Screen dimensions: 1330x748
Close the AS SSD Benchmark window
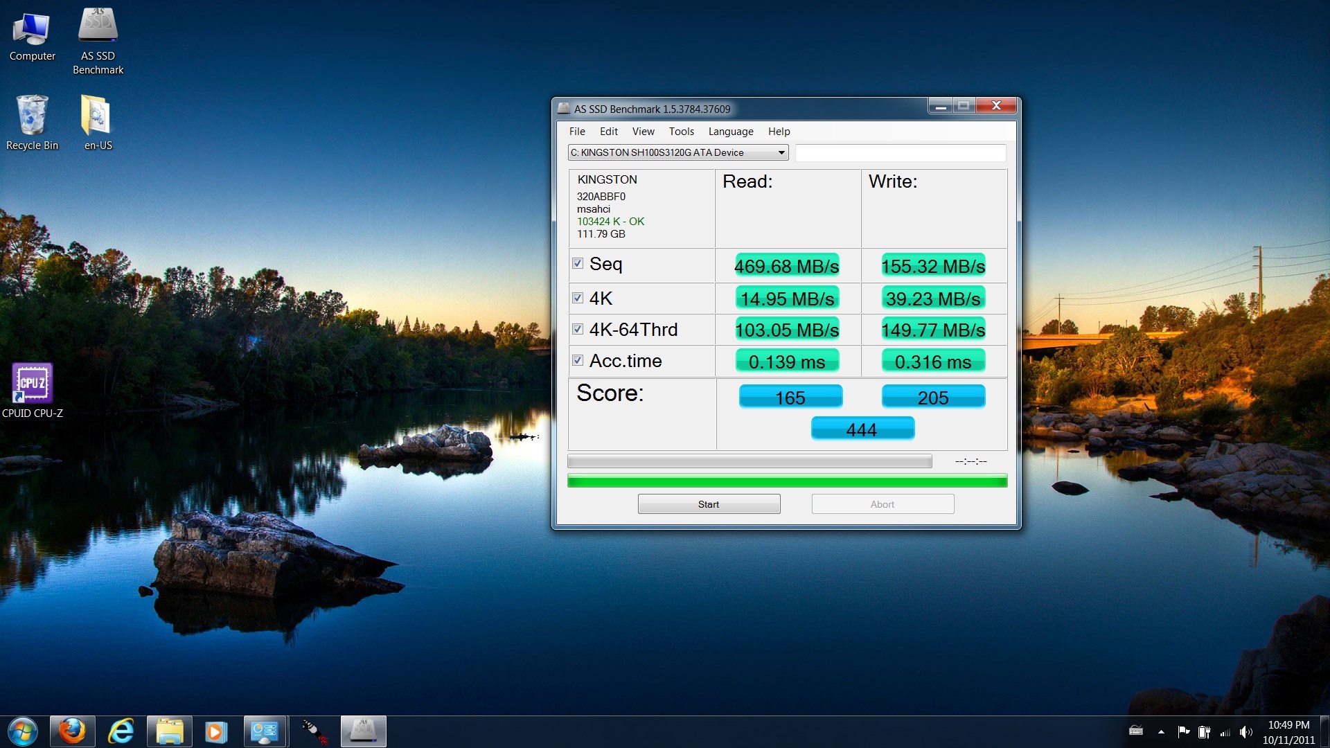coord(996,106)
